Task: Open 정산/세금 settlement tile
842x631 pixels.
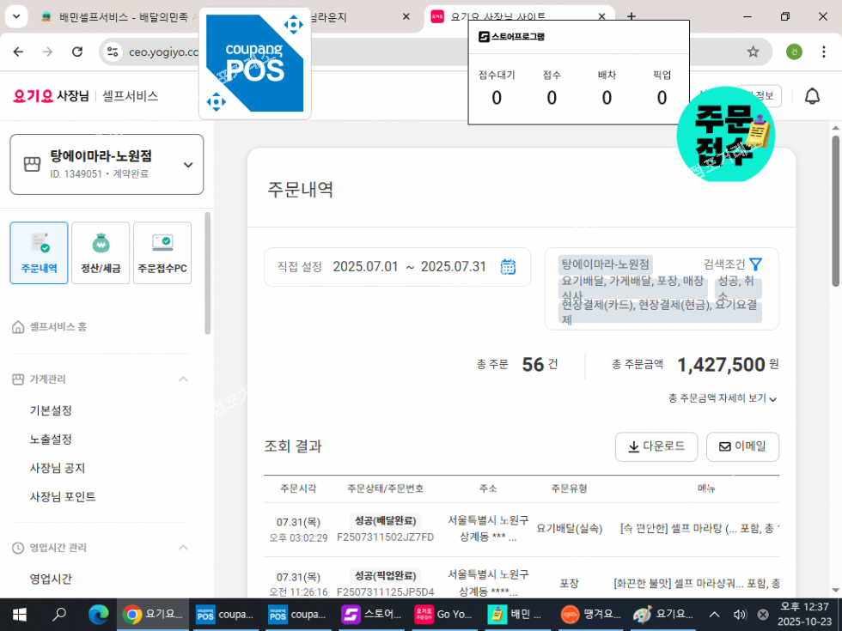Action: (101, 253)
